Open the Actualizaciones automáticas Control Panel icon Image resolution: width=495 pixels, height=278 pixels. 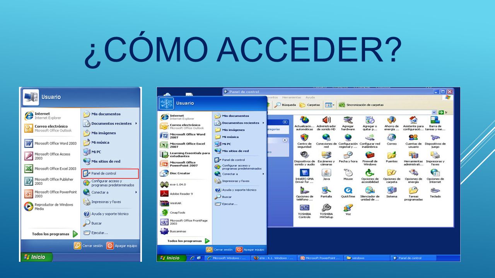304,124
